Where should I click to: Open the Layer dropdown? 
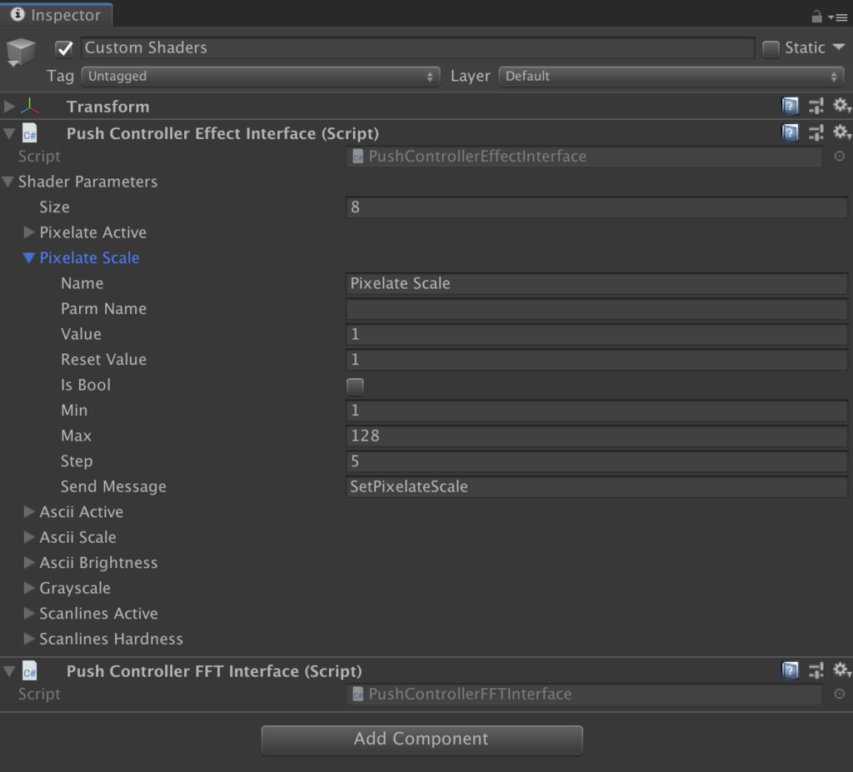tap(671, 76)
